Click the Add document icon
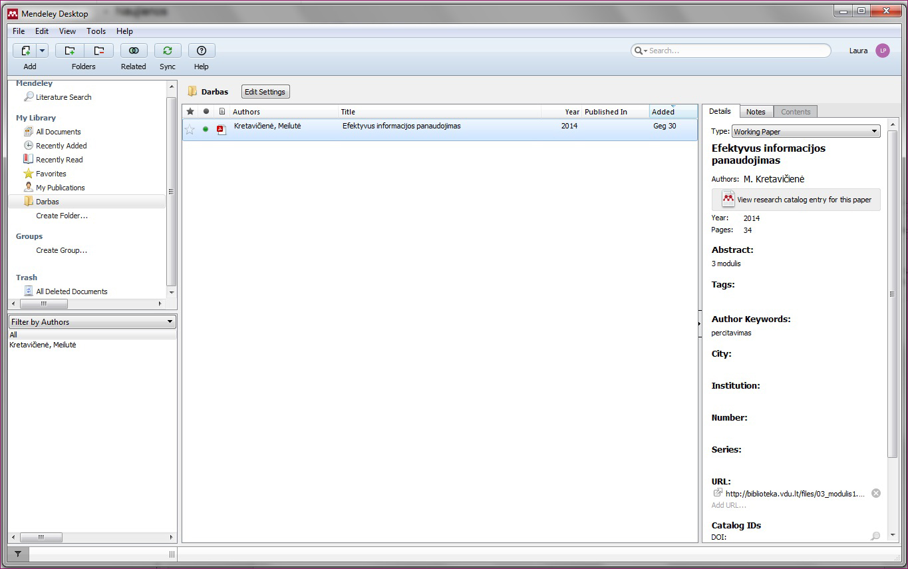The height and width of the screenshot is (569, 908). pyautogui.click(x=25, y=51)
